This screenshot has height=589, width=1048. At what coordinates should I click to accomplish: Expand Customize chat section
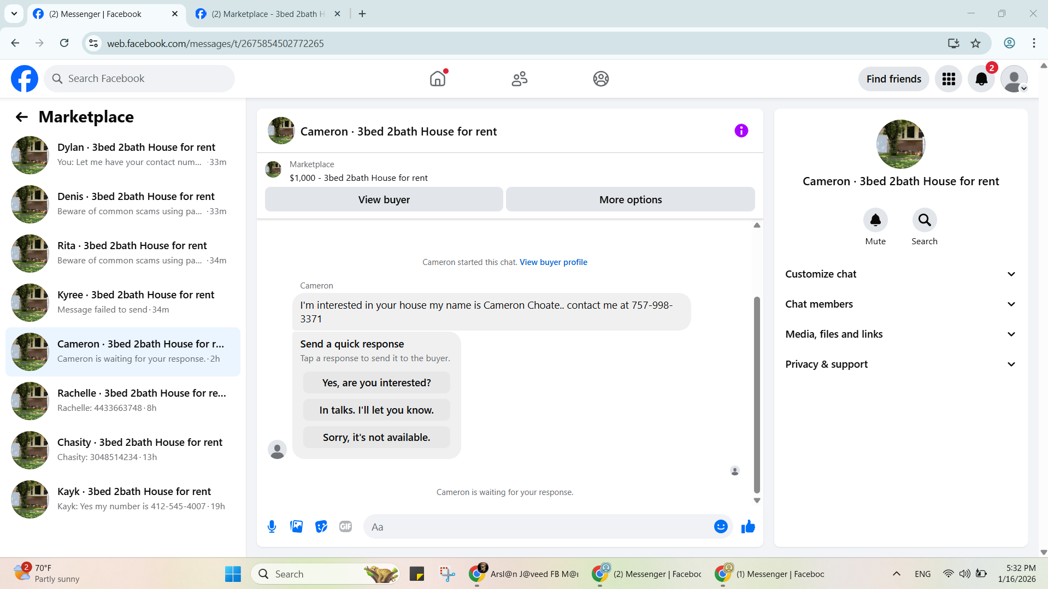(900, 274)
